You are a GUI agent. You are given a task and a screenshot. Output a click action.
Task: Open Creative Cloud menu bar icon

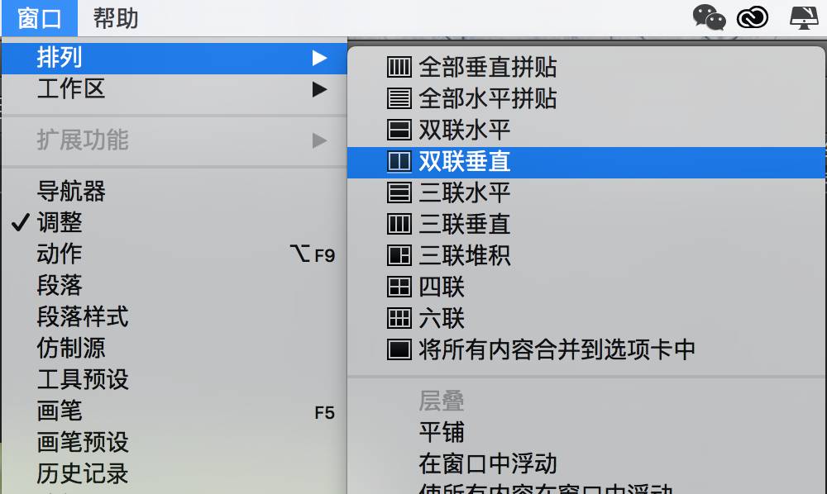(753, 18)
